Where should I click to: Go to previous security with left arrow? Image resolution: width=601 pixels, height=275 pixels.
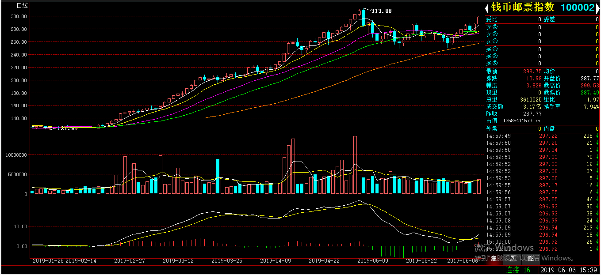(487, 8)
